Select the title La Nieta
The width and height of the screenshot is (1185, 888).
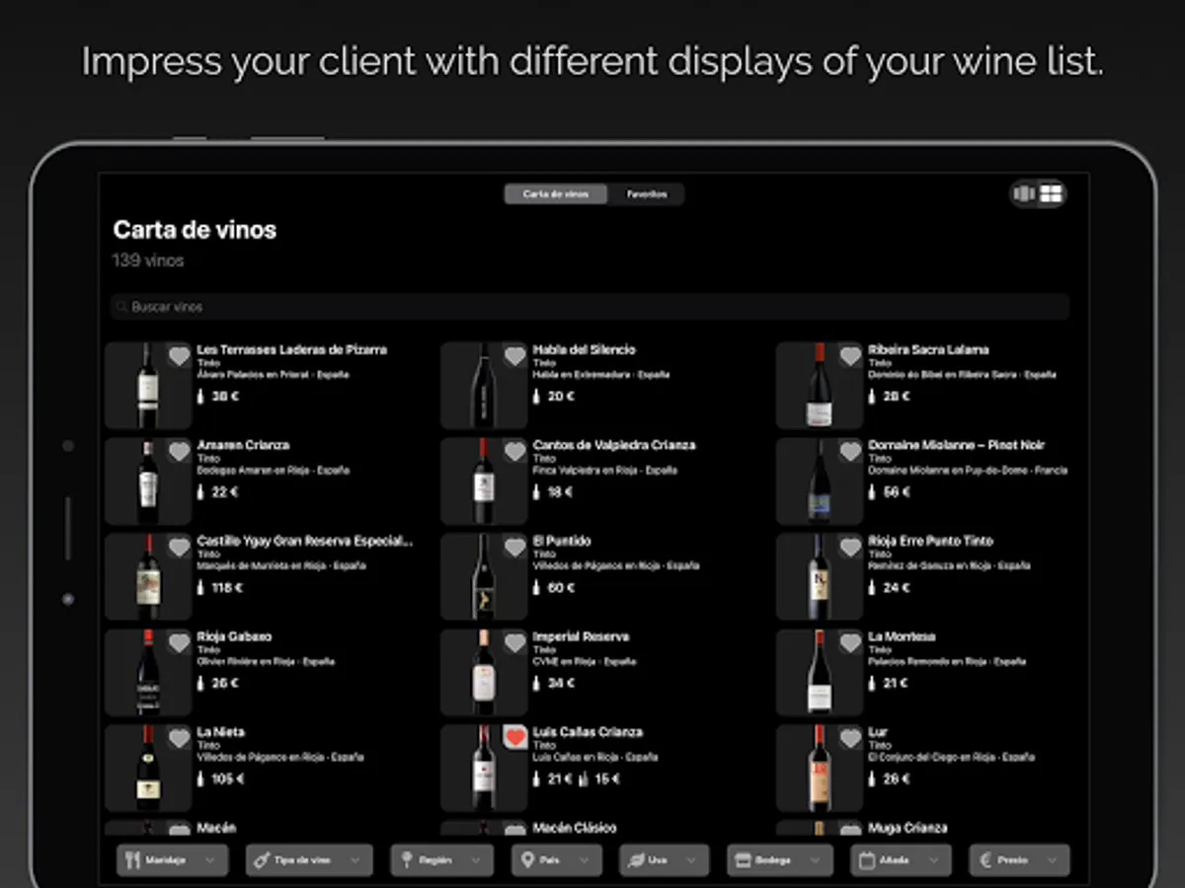click(x=220, y=732)
